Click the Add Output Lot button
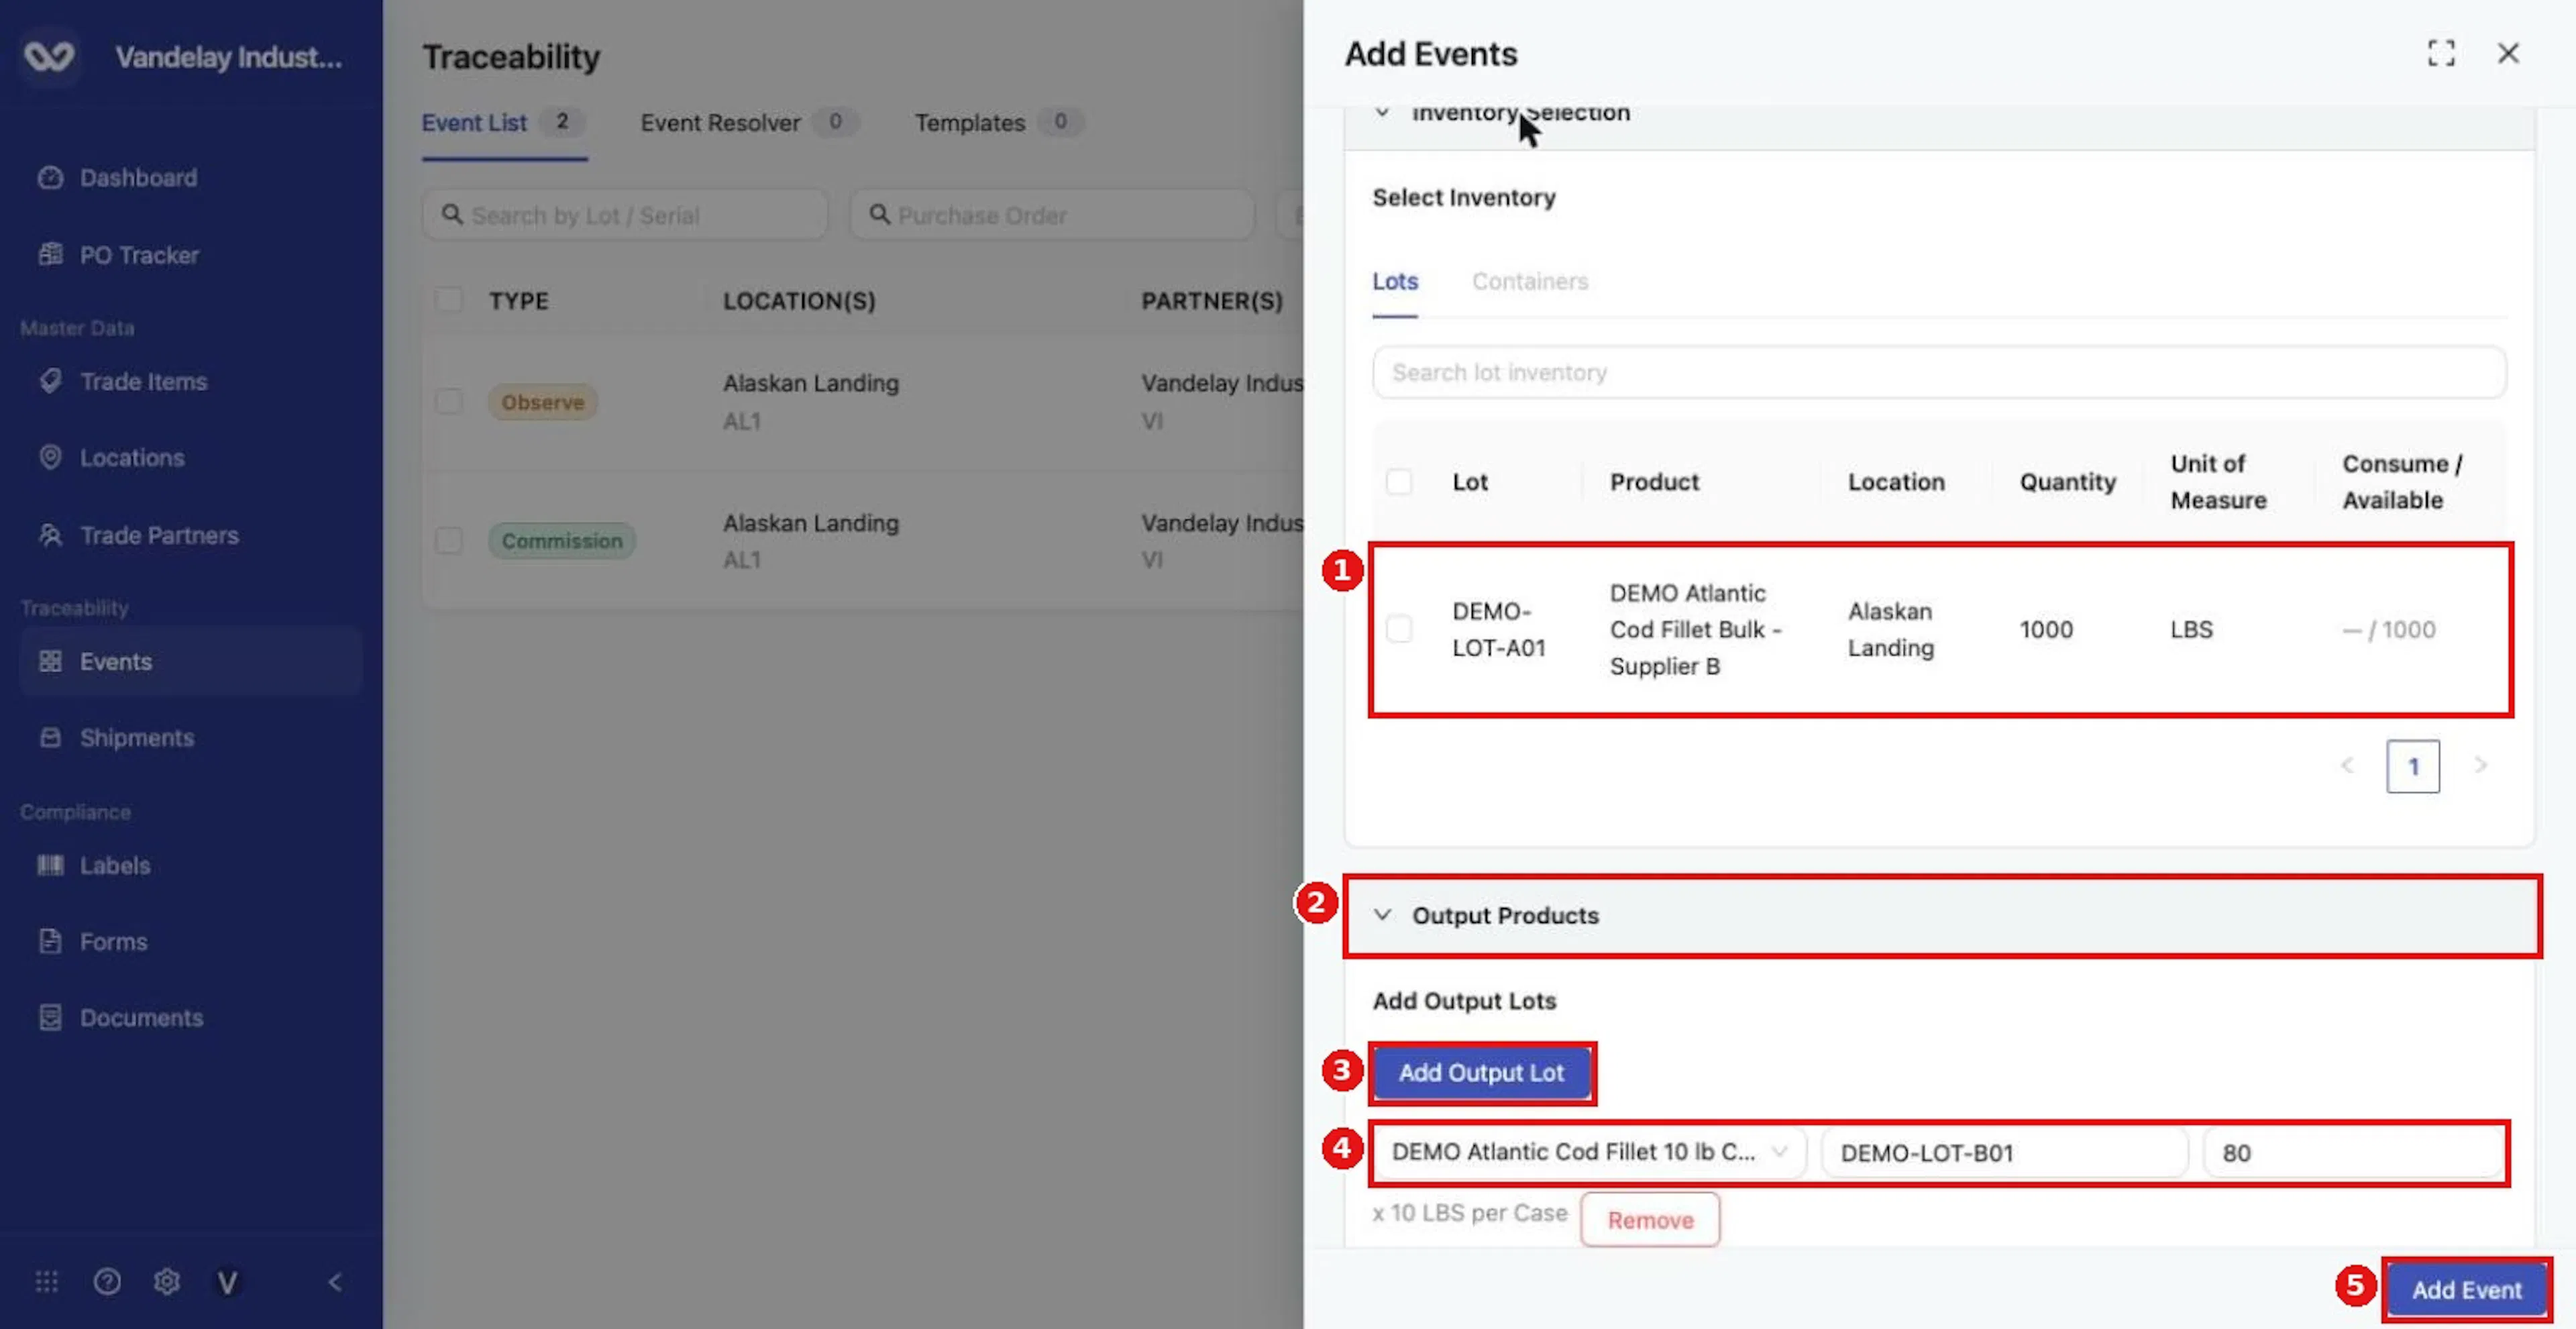Image resolution: width=2576 pixels, height=1329 pixels. click(x=1481, y=1073)
